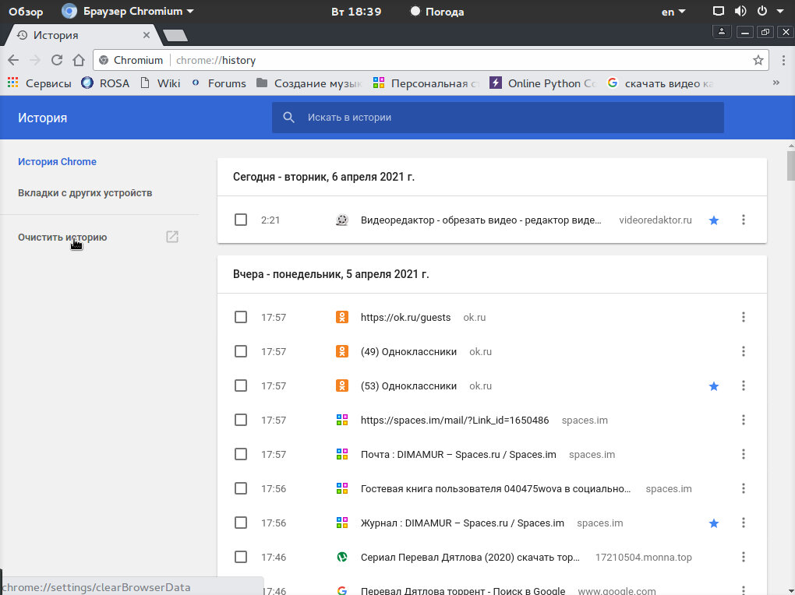
Task: Tick the checkbox for (53) Одноклассники
Action: [x=241, y=386]
